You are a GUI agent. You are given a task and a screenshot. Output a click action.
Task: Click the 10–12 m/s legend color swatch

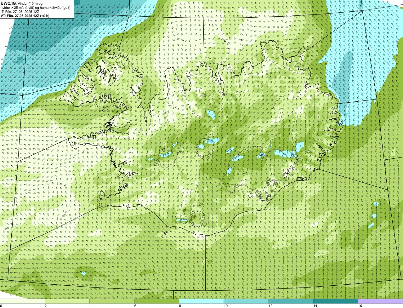(x=246, y=301)
